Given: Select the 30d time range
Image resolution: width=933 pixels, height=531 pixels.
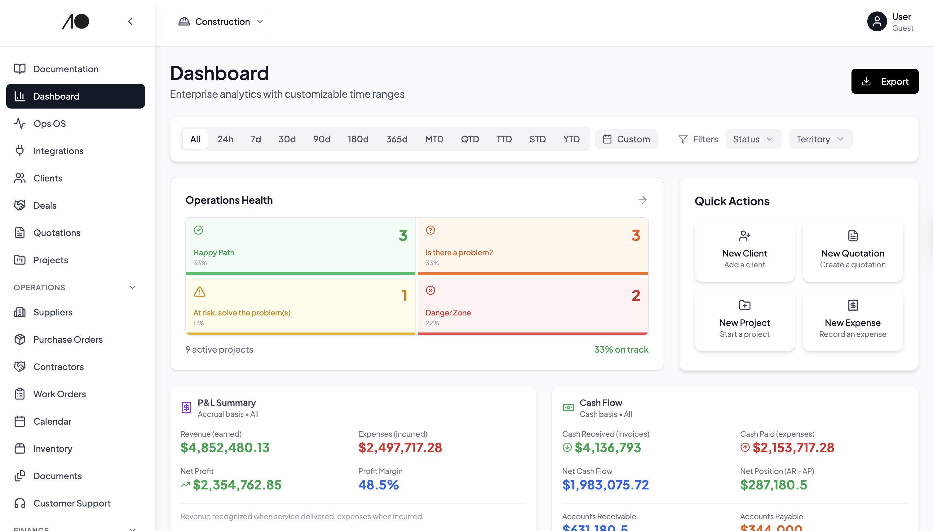Looking at the screenshot, I should pos(287,139).
